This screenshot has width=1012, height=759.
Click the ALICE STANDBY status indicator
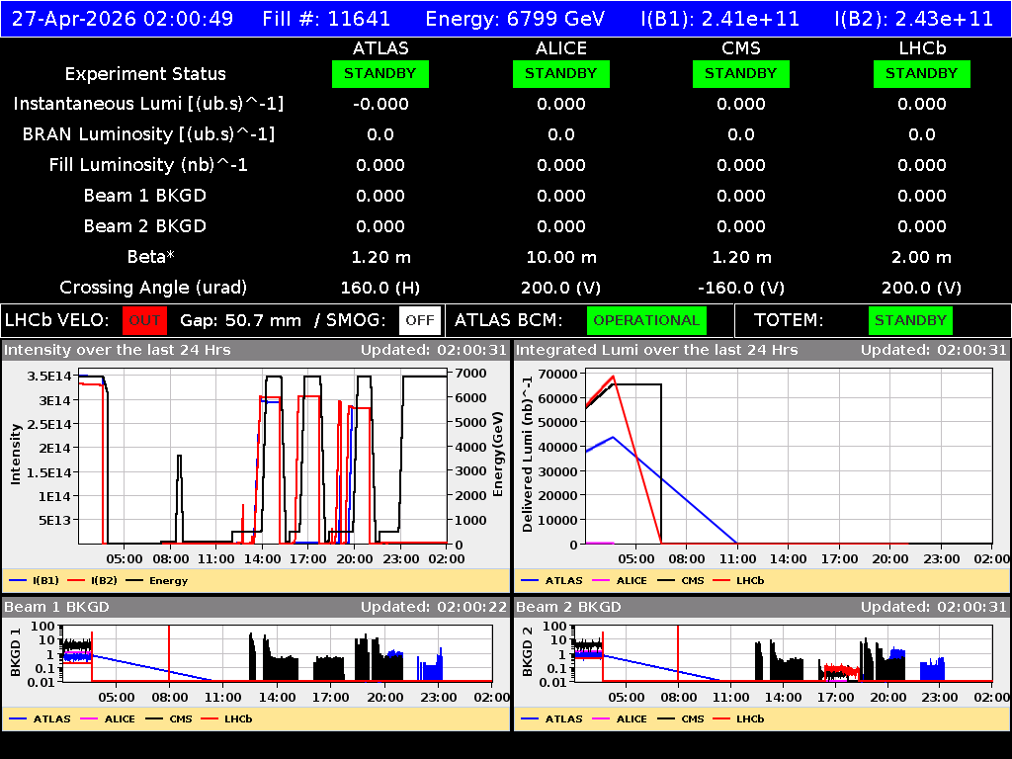tap(561, 73)
